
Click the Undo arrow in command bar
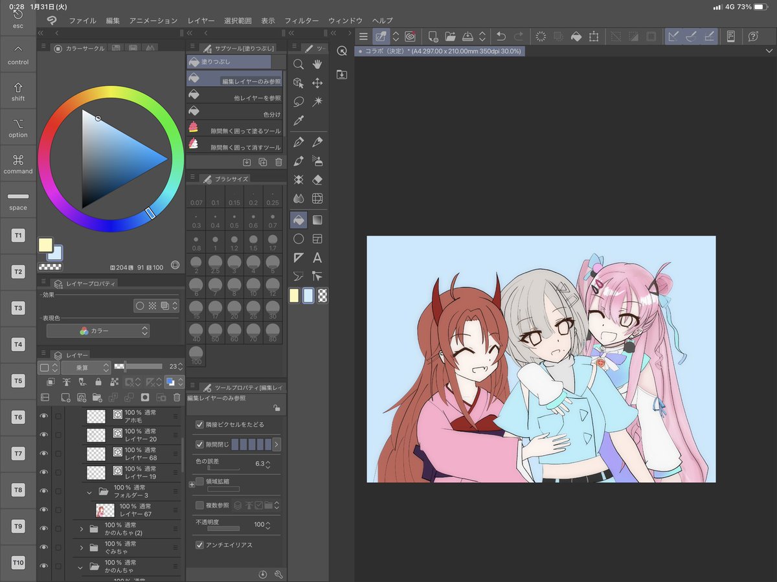point(501,37)
